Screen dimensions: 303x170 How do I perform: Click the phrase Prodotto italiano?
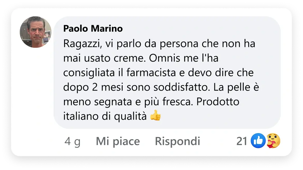coord(218,102)
